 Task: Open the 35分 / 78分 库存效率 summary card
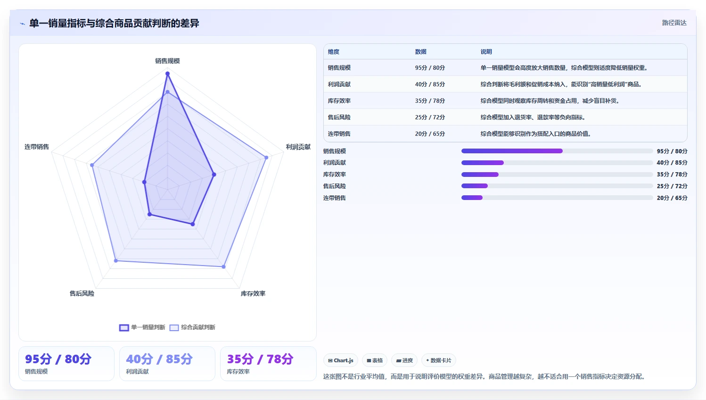point(268,364)
